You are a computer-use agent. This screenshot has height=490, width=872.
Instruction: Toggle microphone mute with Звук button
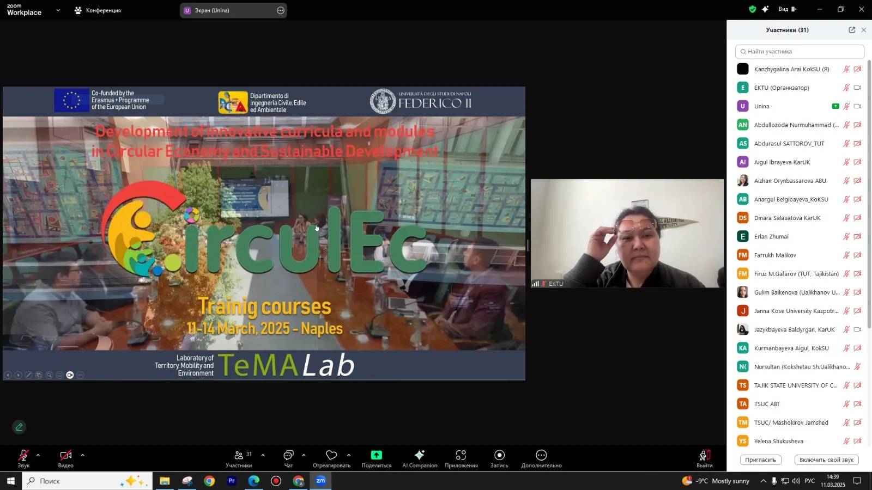click(23, 456)
